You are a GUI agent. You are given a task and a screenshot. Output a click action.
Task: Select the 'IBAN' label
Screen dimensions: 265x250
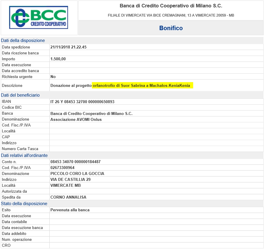point(6,101)
